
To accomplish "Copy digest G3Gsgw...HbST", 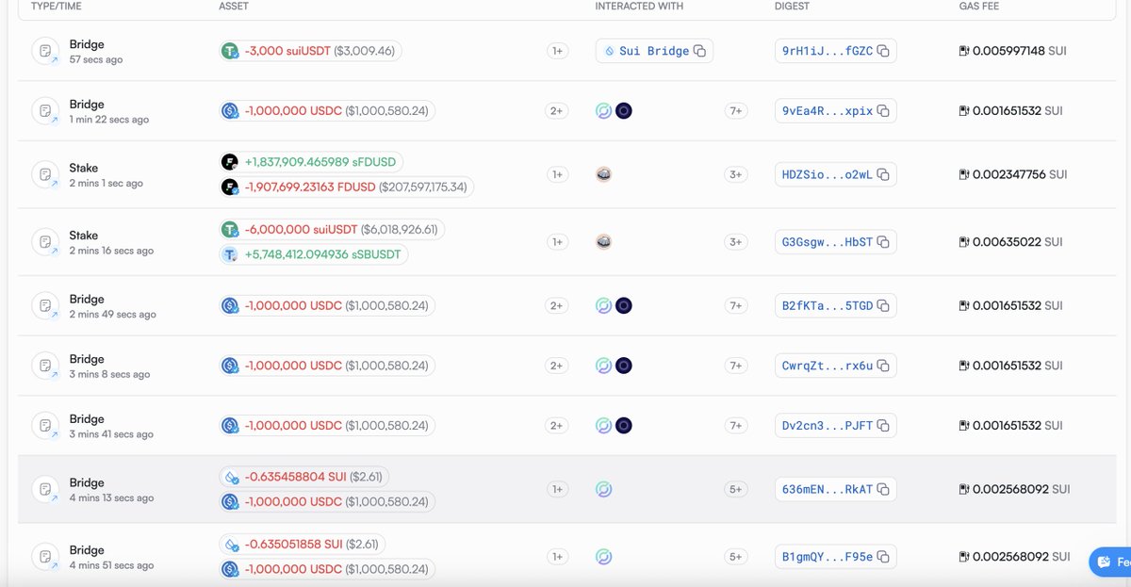I will [883, 242].
